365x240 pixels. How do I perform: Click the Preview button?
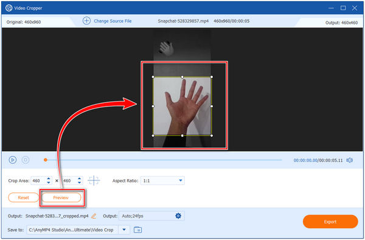(x=61, y=197)
